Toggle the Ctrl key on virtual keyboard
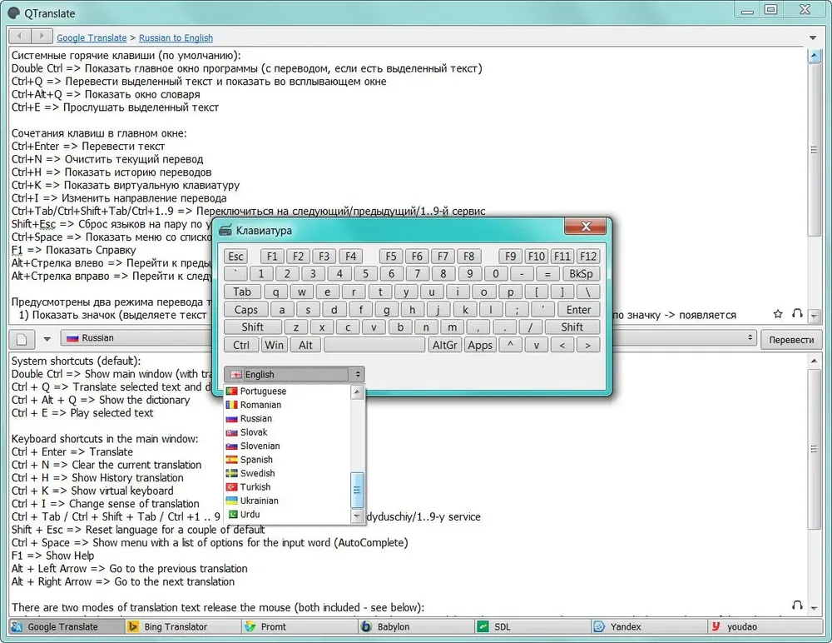Screen dimensions: 832x643 click(x=241, y=346)
